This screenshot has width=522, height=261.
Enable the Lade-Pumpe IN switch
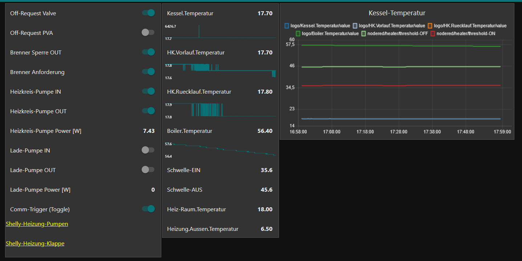(x=148, y=150)
